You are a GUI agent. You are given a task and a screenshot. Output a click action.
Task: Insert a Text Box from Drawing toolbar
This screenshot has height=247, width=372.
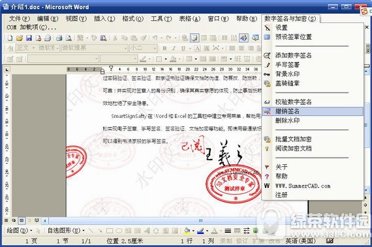(x=128, y=231)
